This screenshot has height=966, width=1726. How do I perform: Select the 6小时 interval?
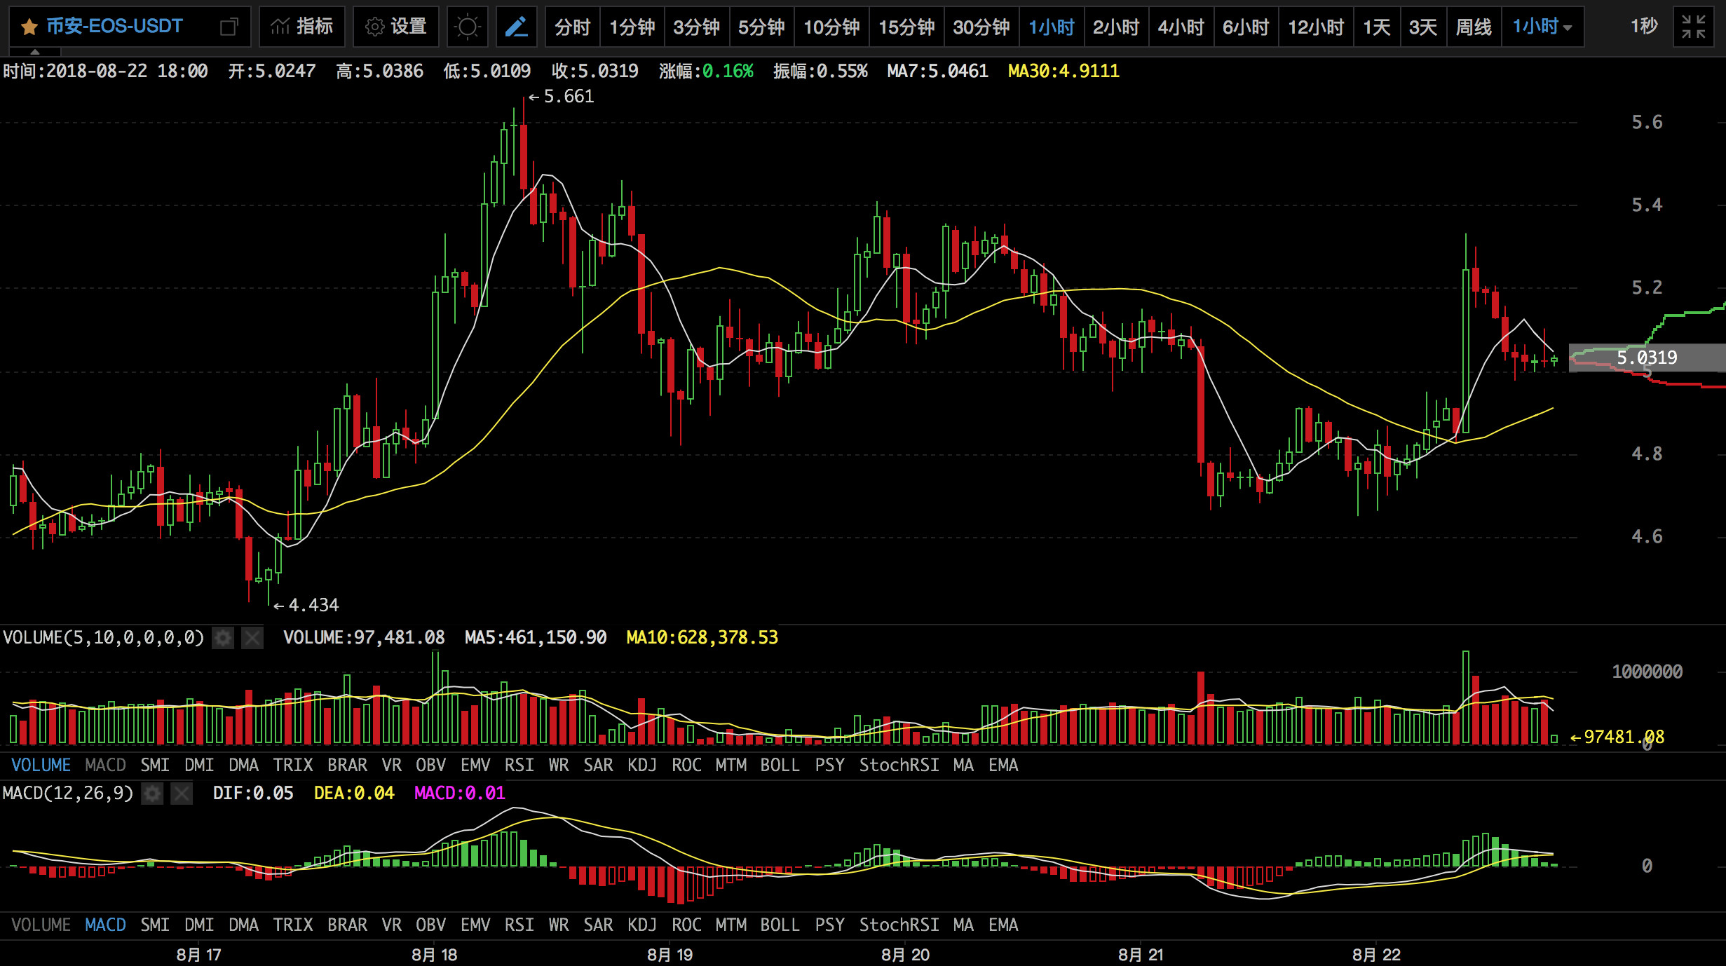point(1246,27)
